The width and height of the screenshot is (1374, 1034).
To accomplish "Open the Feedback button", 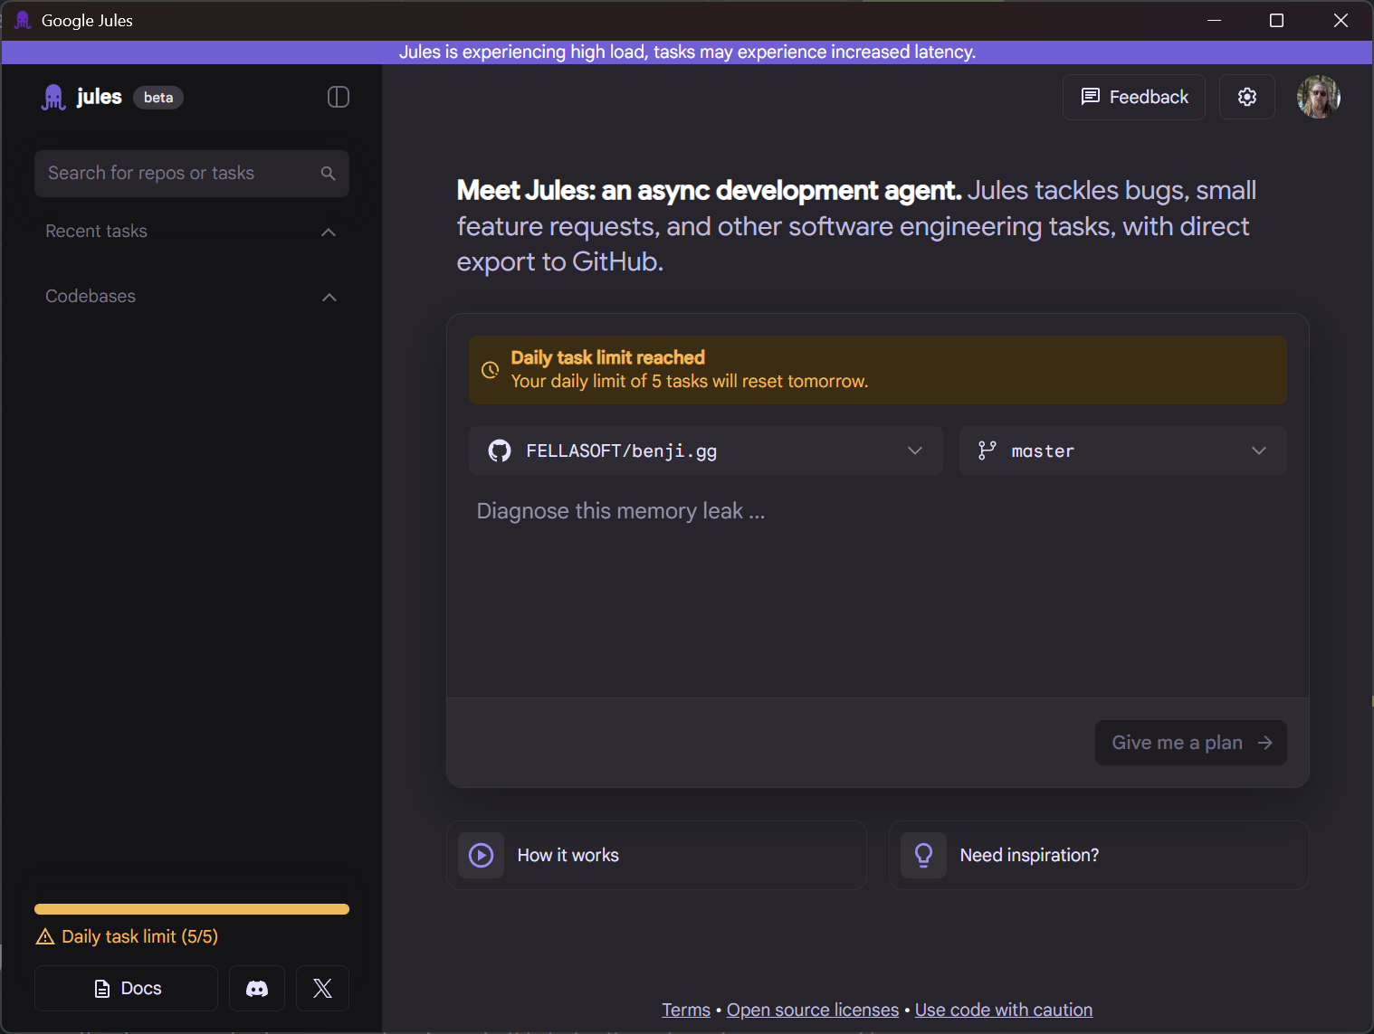I will 1134,97.
